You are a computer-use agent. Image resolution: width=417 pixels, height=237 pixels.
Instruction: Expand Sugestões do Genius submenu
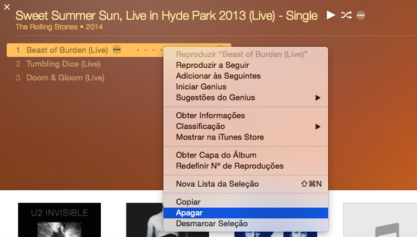pyautogui.click(x=245, y=98)
